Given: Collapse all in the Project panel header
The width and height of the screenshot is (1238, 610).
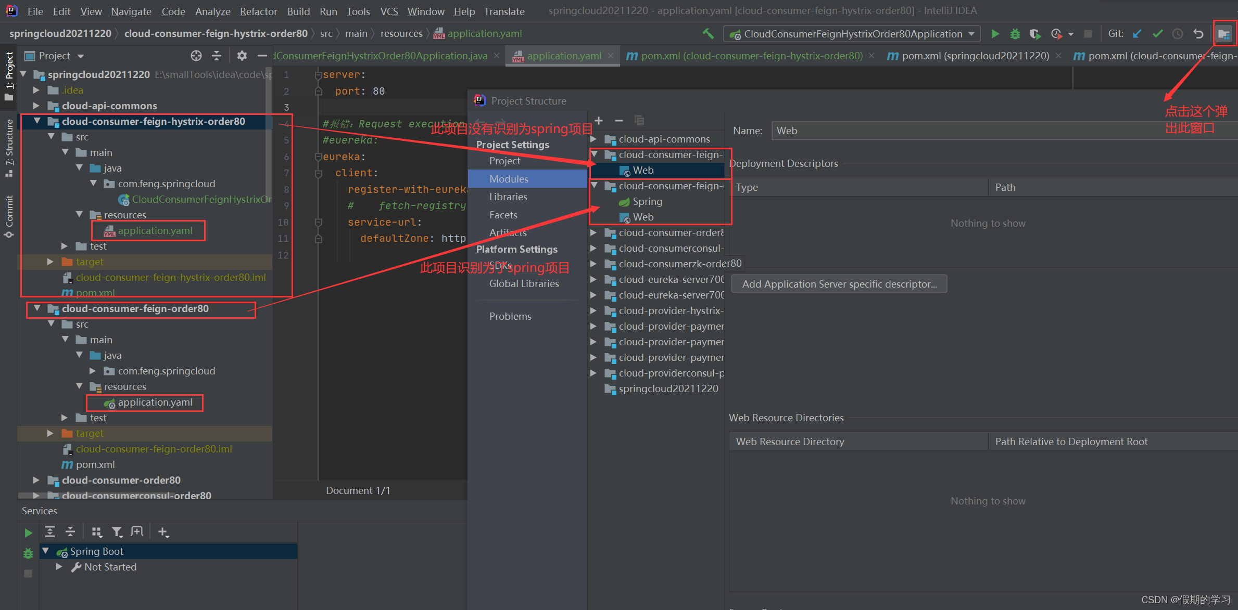Looking at the screenshot, I should click(x=217, y=56).
